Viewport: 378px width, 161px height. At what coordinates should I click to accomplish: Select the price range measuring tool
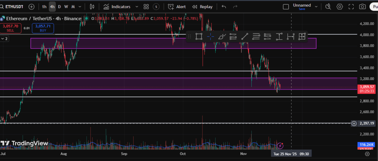click(279, 36)
